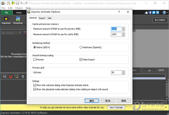Switch to the Export tab in Options
Image resolution: width=169 pixels, height=115 pixels.
(42, 18)
